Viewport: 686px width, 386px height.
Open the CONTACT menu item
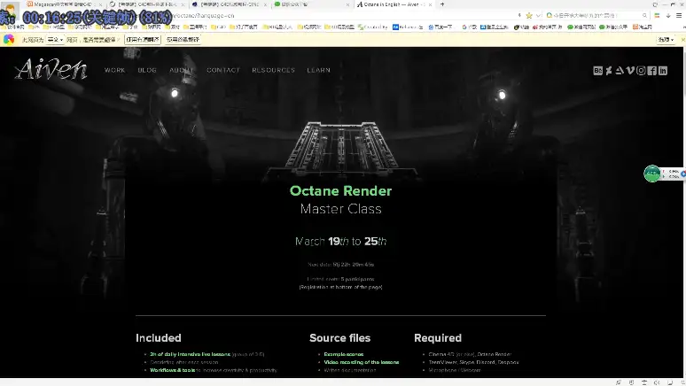223,70
